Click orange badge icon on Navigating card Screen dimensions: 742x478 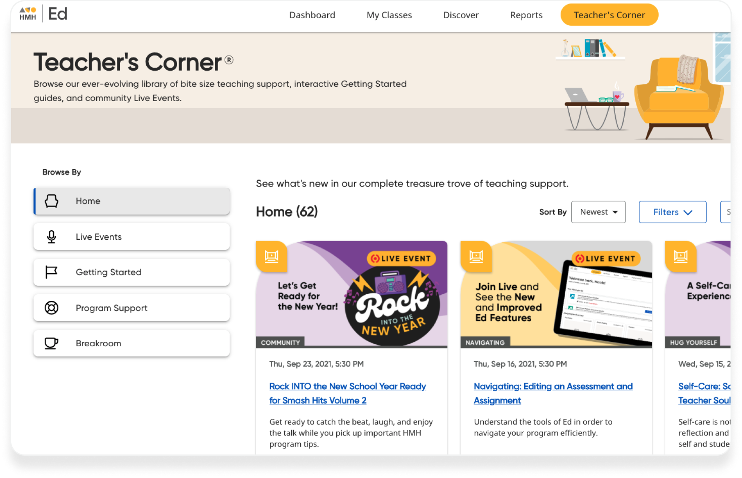476,256
